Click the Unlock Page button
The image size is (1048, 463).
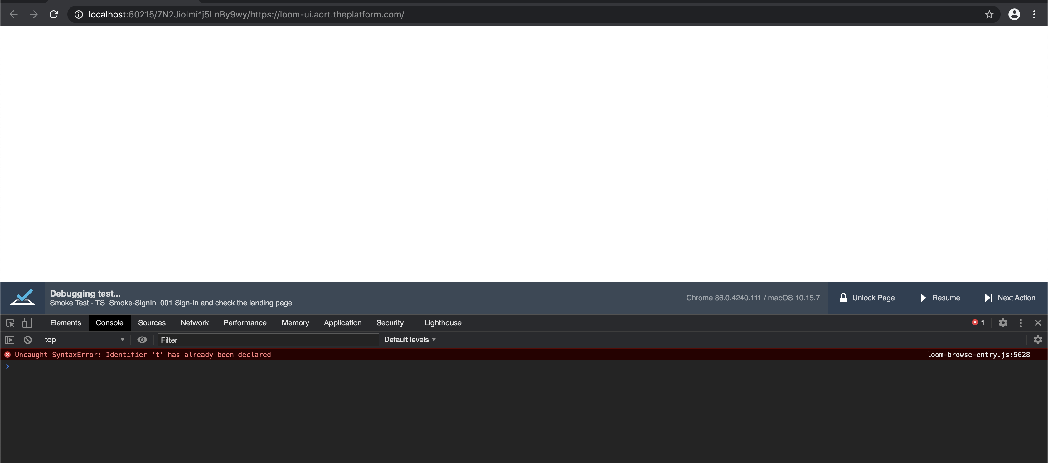[x=867, y=298]
